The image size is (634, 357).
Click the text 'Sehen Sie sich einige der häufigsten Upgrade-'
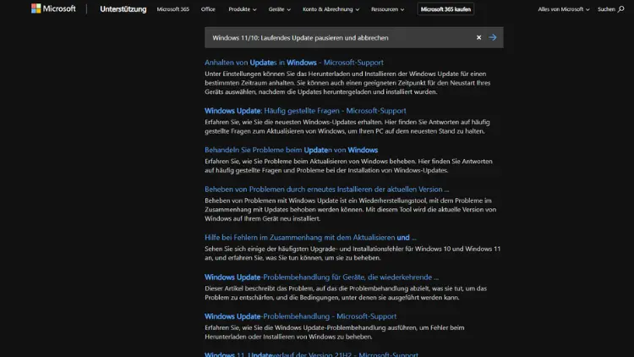point(272,249)
